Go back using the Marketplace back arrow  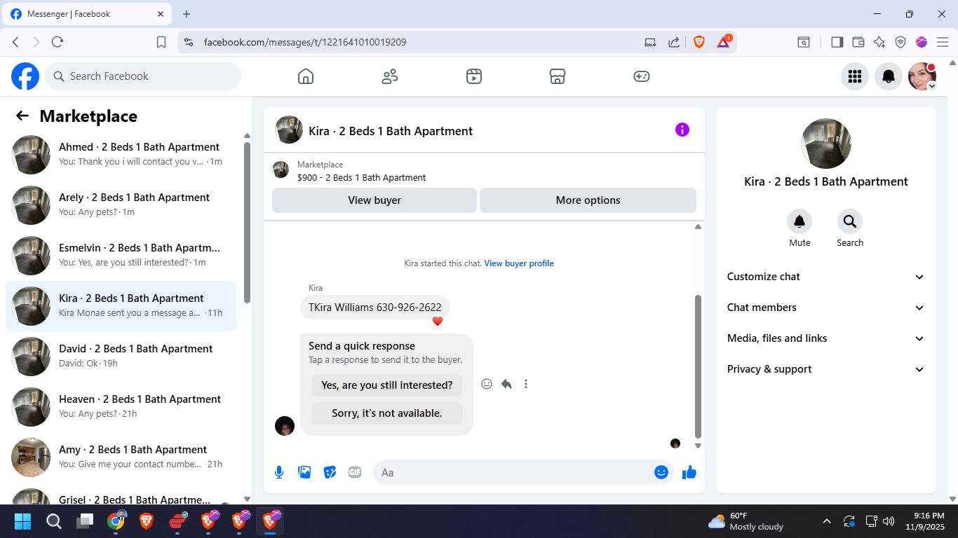coord(22,116)
